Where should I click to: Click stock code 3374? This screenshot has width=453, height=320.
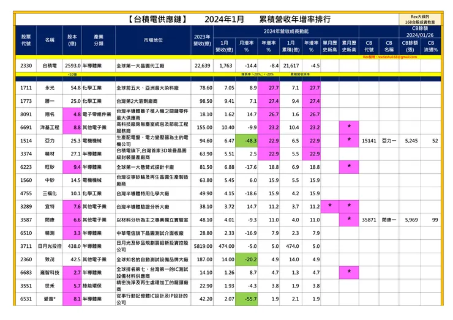26,154
